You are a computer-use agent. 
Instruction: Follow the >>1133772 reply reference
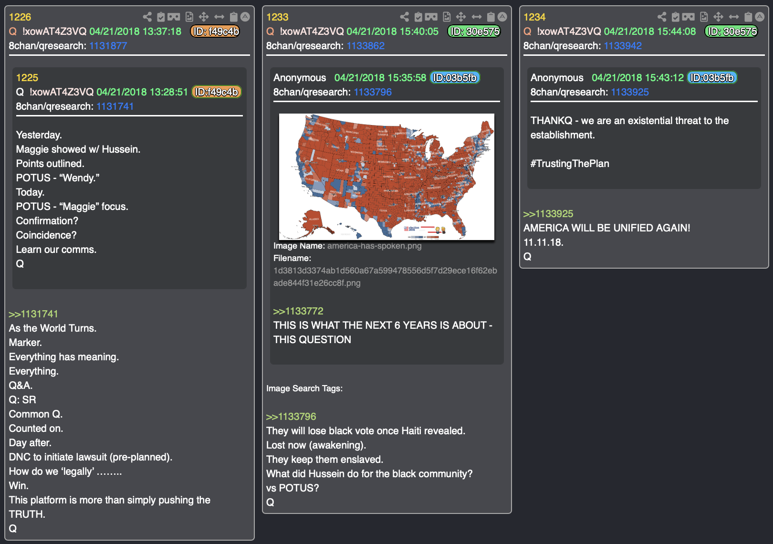point(298,311)
